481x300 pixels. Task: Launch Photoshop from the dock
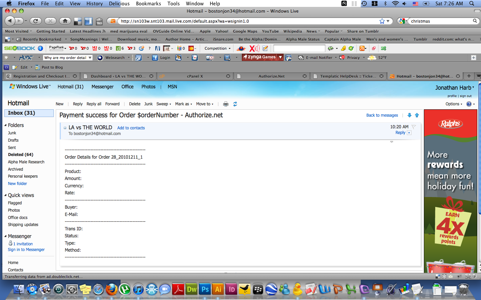click(x=205, y=289)
